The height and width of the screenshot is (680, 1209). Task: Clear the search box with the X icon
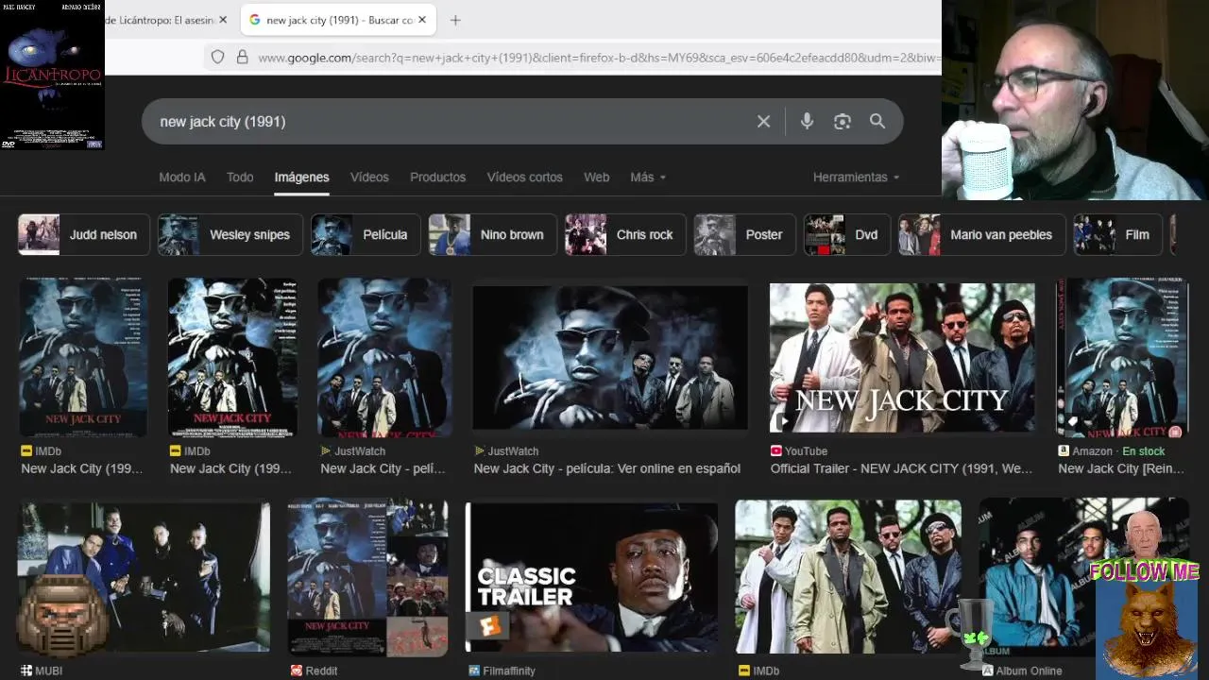click(763, 122)
